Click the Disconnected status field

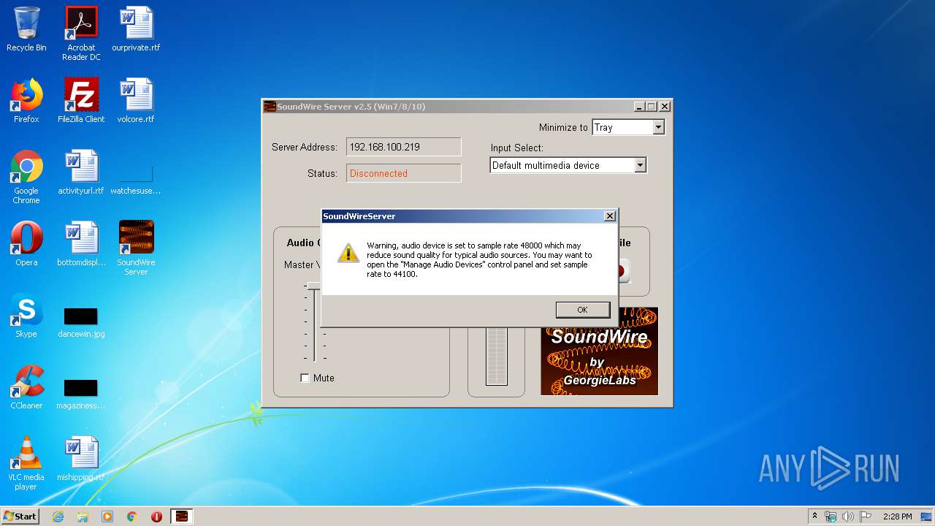pos(404,173)
